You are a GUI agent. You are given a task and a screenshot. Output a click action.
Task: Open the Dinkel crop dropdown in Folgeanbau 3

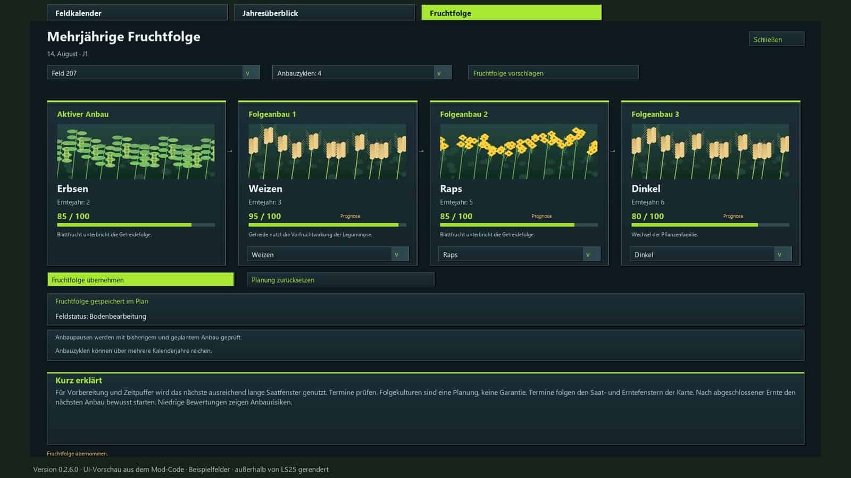(711, 254)
